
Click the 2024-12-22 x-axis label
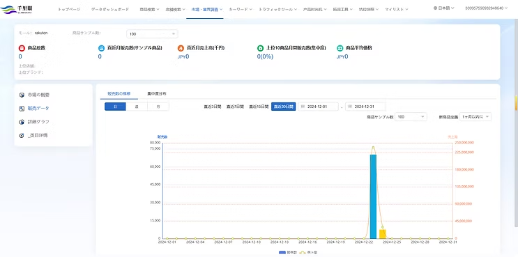click(x=364, y=242)
